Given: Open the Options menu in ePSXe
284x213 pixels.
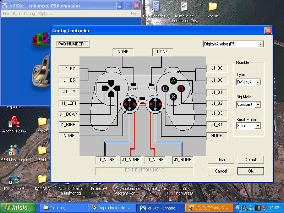Looking at the screenshot, I should click(x=46, y=13).
